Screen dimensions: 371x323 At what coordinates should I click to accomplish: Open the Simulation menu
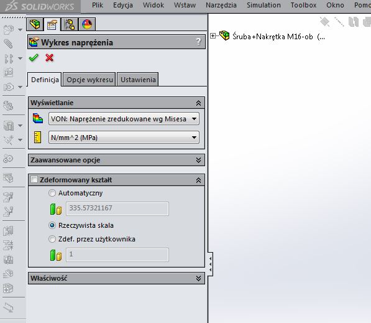(x=263, y=5)
